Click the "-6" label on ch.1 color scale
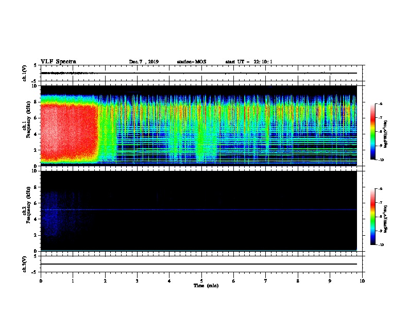This screenshot has height=315, width=408. tap(380, 103)
